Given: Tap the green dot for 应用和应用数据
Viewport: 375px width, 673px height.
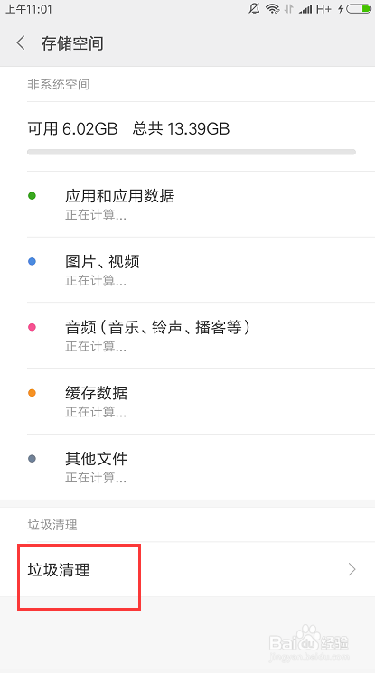Looking at the screenshot, I should tap(32, 196).
